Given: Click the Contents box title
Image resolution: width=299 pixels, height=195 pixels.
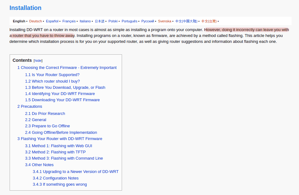Looking at the screenshot, I should tap(22, 60).
